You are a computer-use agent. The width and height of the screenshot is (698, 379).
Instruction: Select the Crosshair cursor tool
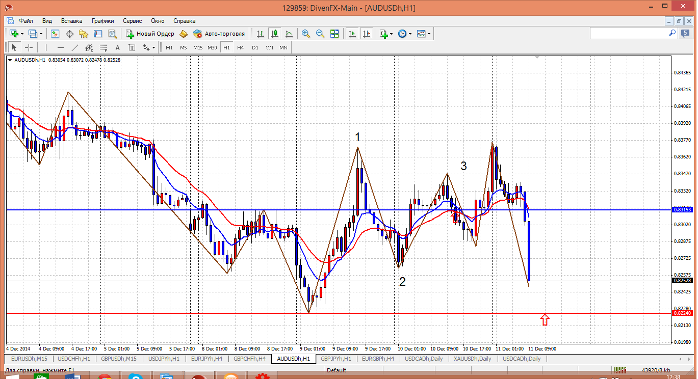pyautogui.click(x=29, y=47)
